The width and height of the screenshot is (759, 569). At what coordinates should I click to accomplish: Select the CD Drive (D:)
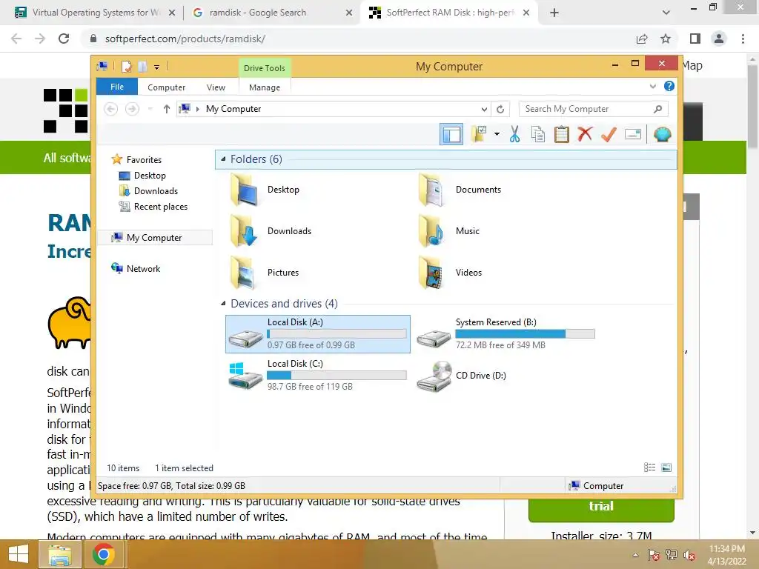462,376
